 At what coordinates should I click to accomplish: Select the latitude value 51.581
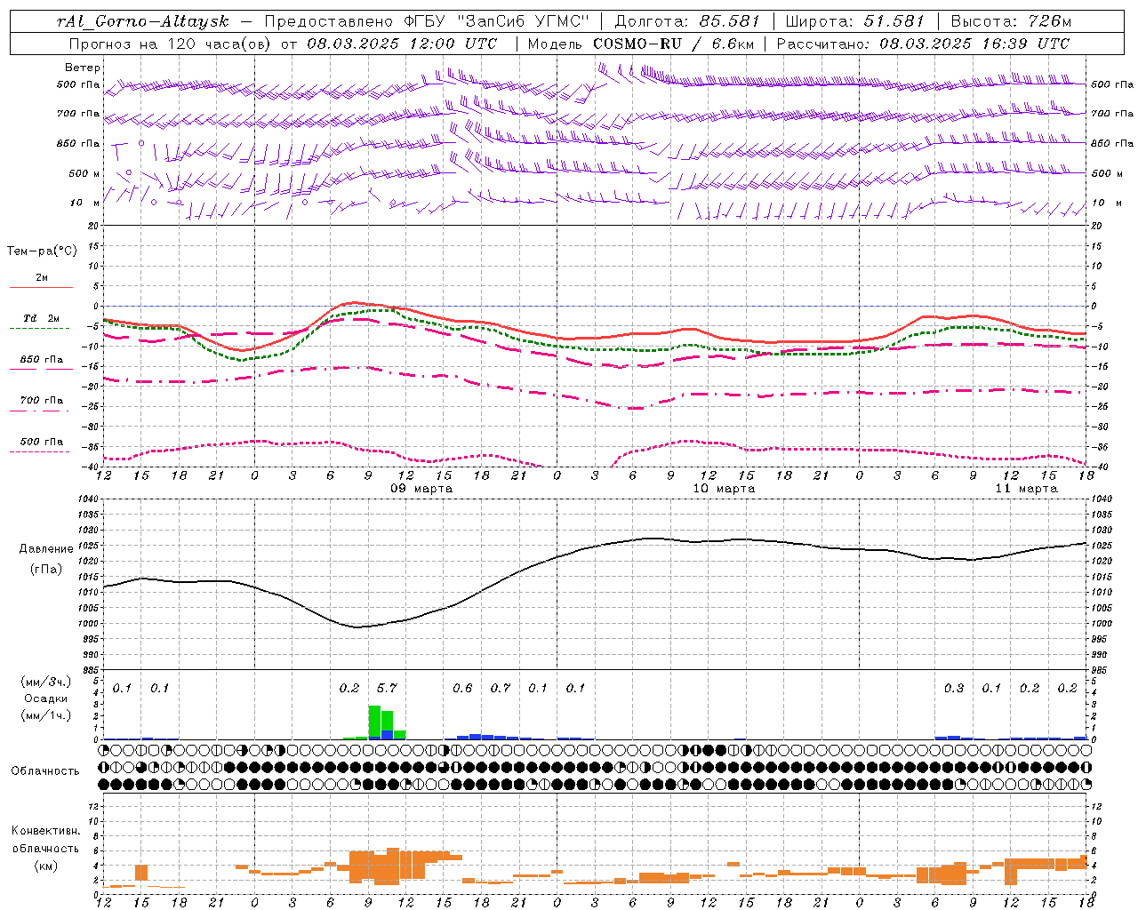tap(894, 21)
